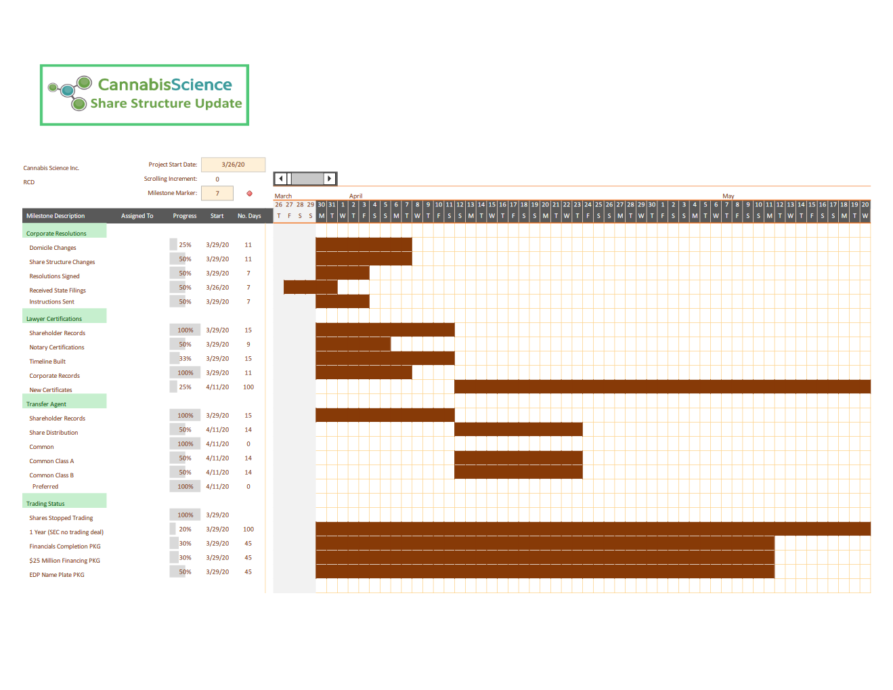Click the right scroll arrow to advance the timeline
This screenshot has width=893, height=690.
pos(330,178)
